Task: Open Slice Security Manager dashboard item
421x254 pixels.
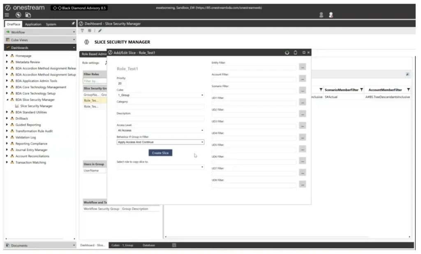Action: click(x=36, y=106)
